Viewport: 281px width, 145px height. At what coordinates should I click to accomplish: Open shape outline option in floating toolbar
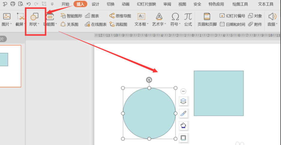(x=183, y=138)
